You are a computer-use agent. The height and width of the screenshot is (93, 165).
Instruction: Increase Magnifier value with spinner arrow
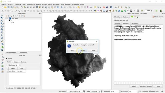tap(120, 91)
